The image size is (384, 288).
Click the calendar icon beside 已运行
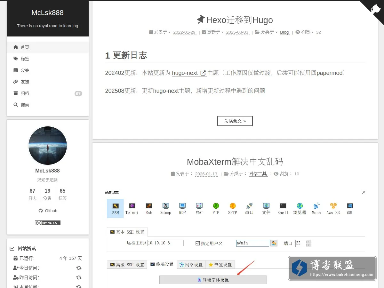pyautogui.click(x=15, y=258)
